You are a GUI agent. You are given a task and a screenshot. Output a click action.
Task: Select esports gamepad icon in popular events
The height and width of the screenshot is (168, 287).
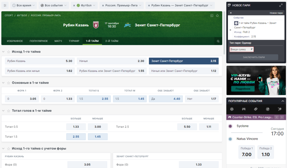[244, 109]
